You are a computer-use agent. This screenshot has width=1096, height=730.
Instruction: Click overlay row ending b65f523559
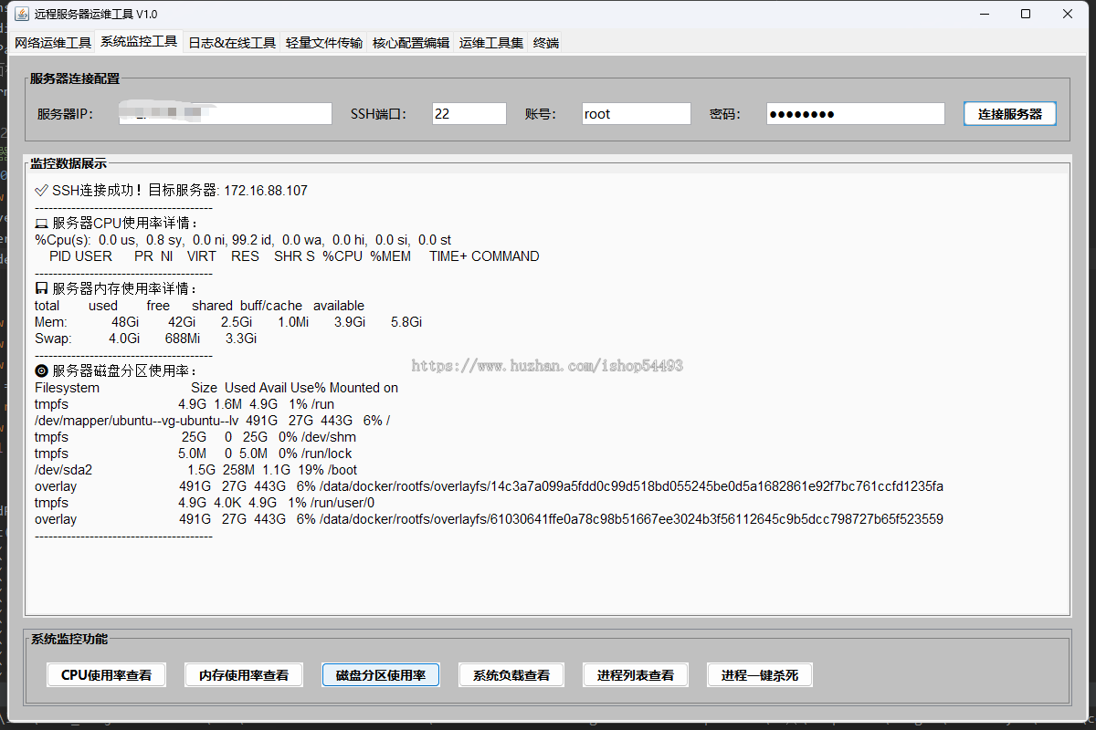[x=490, y=519]
